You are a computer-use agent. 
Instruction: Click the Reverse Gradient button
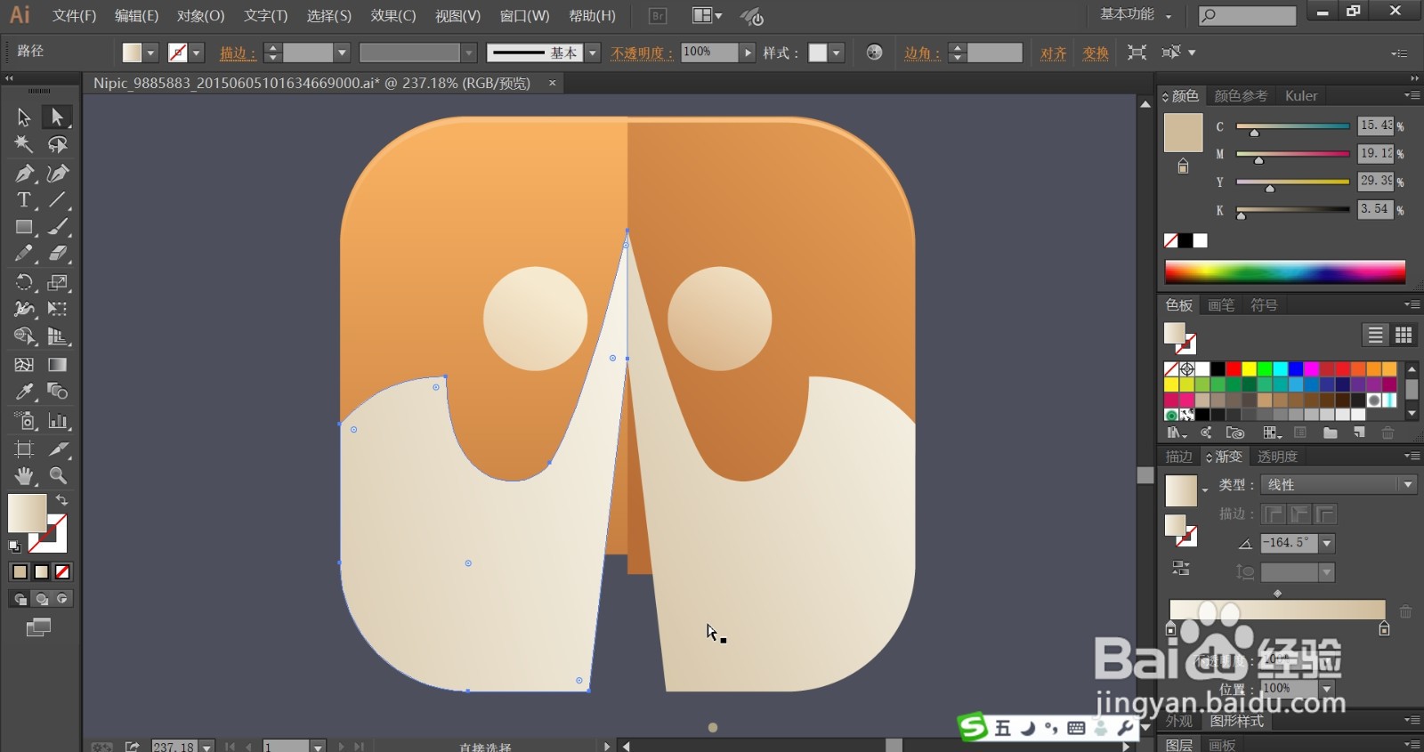coord(1181,568)
